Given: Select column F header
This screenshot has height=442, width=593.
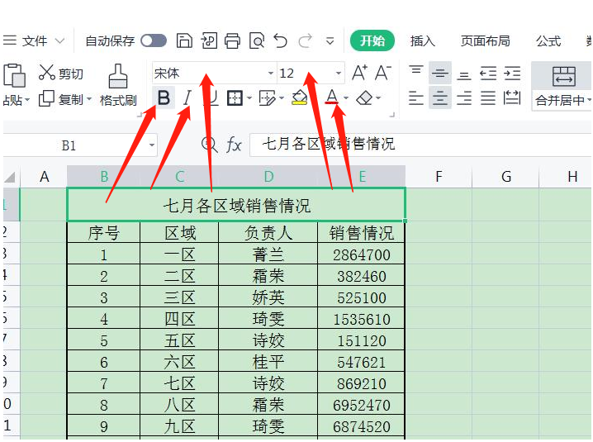Looking at the screenshot, I should click(x=439, y=177).
